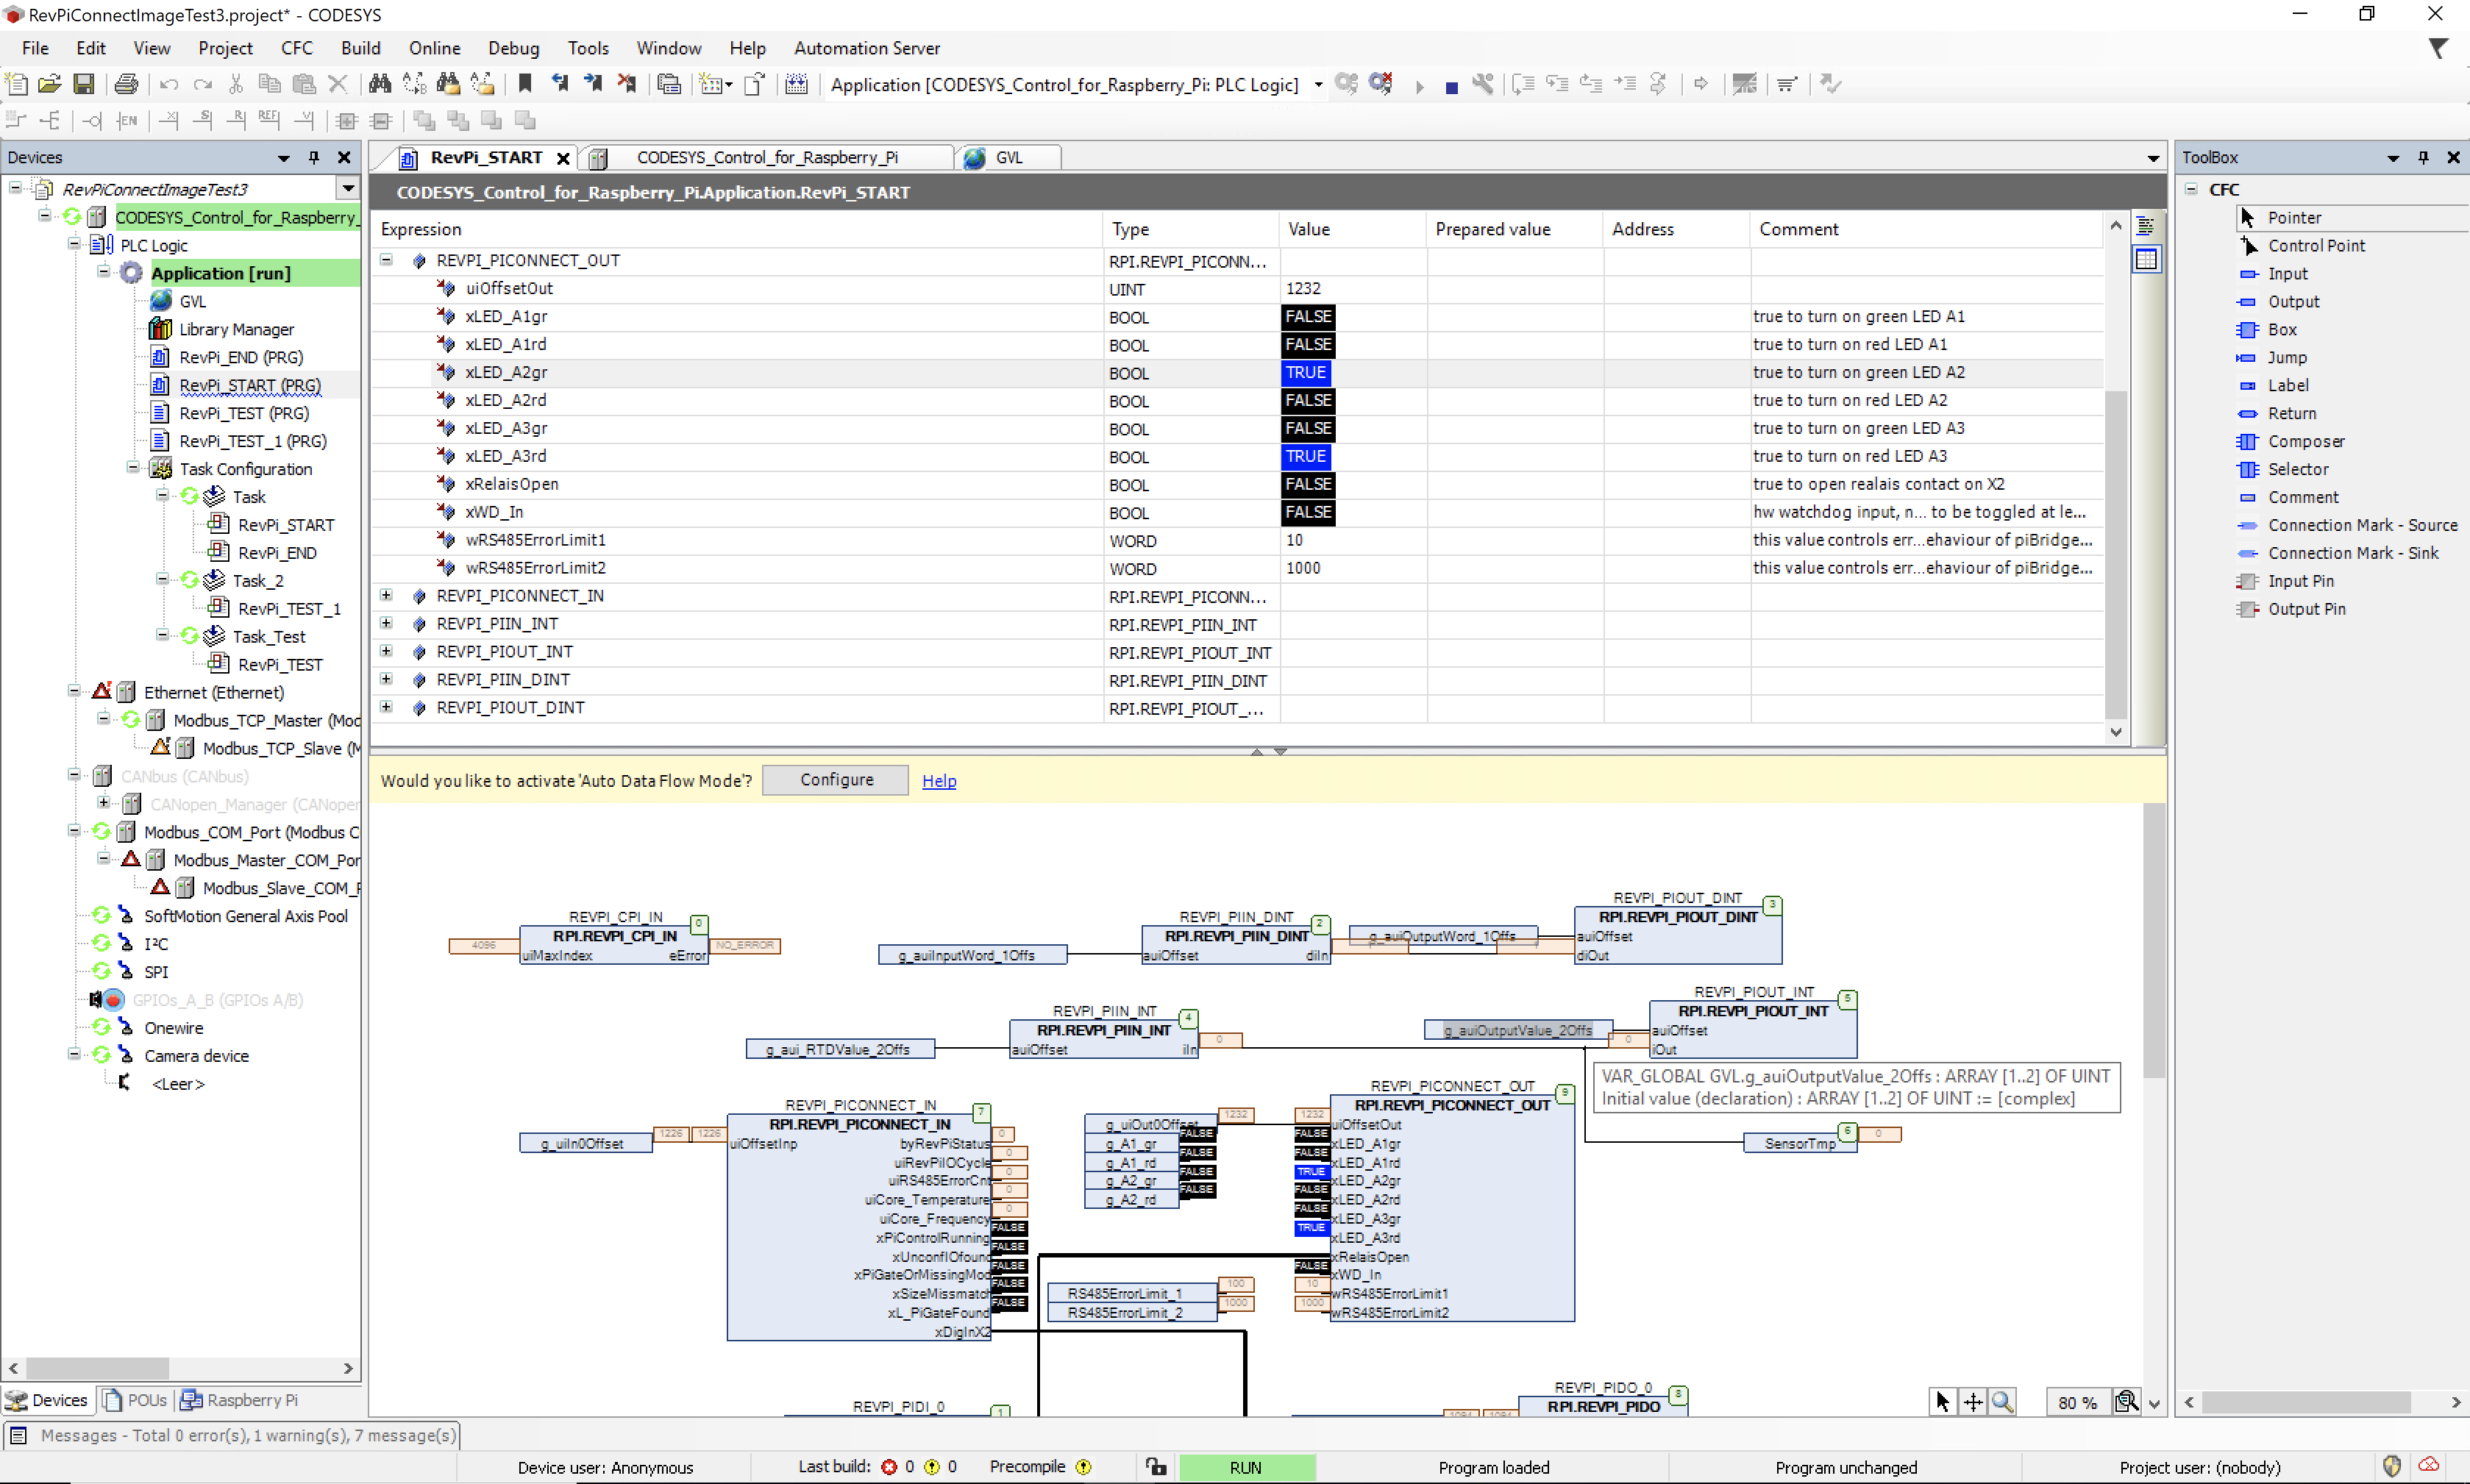The image size is (2470, 1484).
Task: Click the wrench and hammer tools icon
Action: coord(1483,84)
